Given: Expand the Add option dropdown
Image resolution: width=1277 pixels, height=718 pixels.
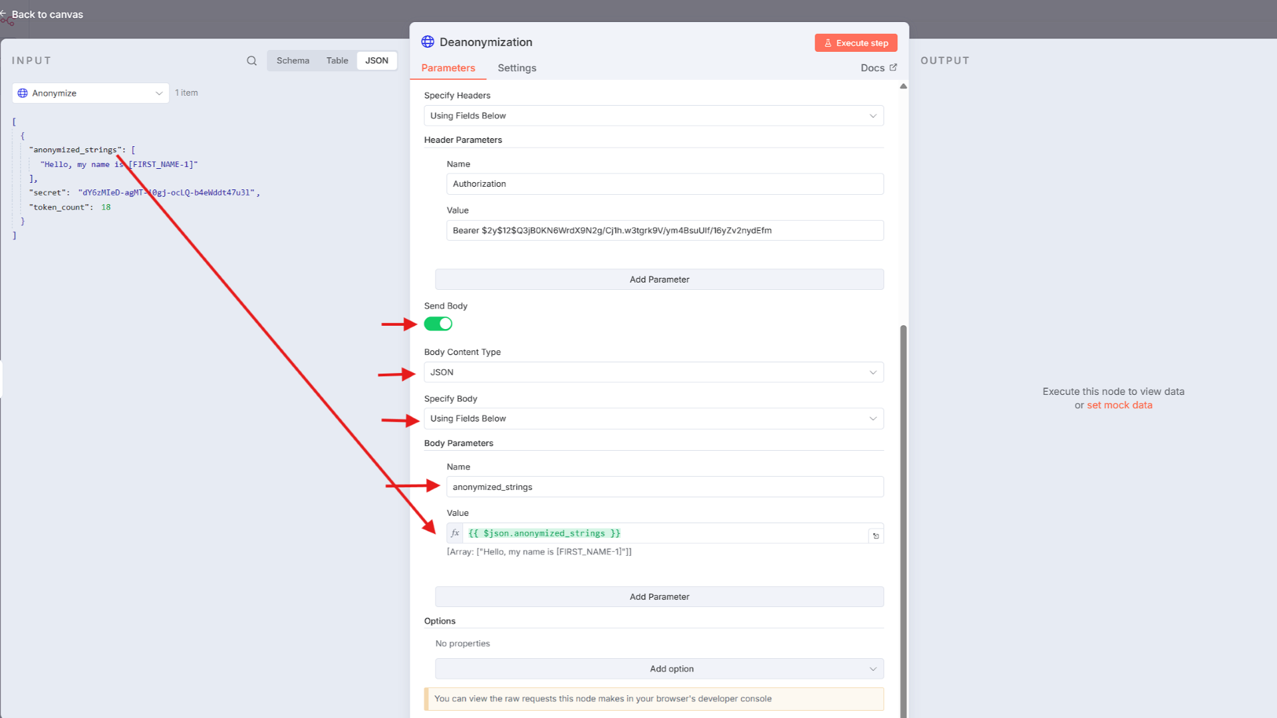Looking at the screenshot, I should pos(659,669).
